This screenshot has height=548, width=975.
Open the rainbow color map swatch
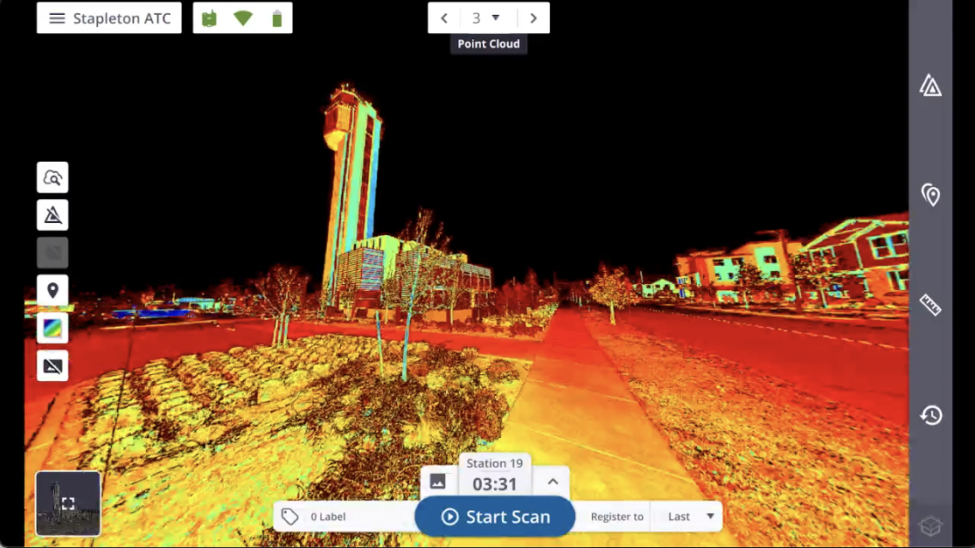[52, 329]
